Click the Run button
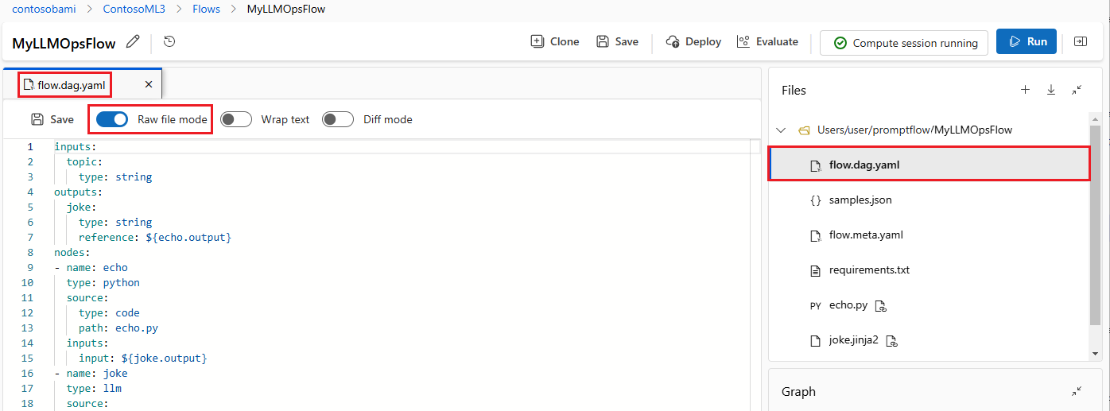The width and height of the screenshot is (1110, 411). (1026, 41)
